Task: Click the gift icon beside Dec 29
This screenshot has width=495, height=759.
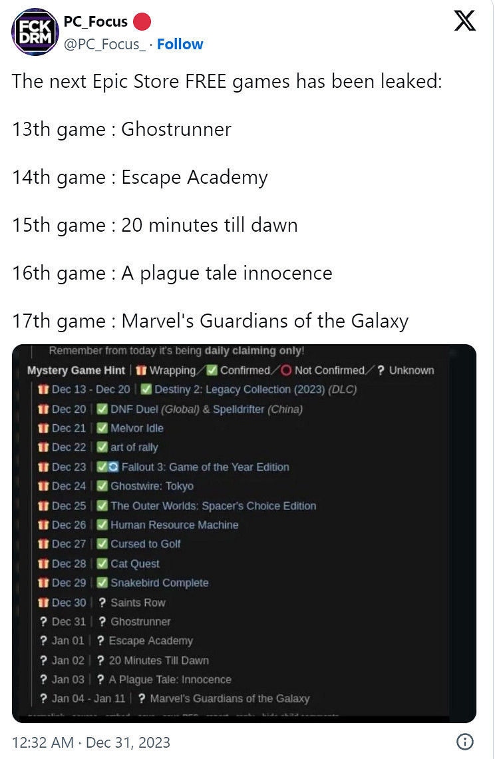Action: (x=43, y=583)
